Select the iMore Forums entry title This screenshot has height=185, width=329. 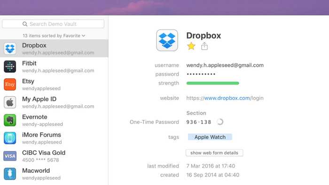(41, 135)
